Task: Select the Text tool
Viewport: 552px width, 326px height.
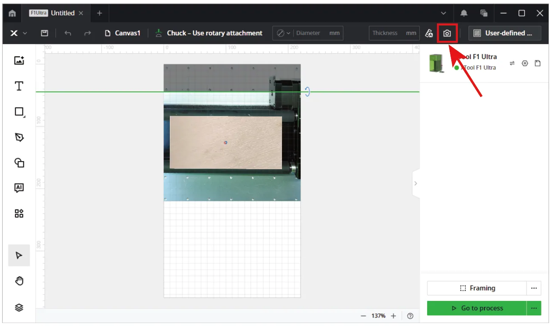Action: click(x=19, y=86)
